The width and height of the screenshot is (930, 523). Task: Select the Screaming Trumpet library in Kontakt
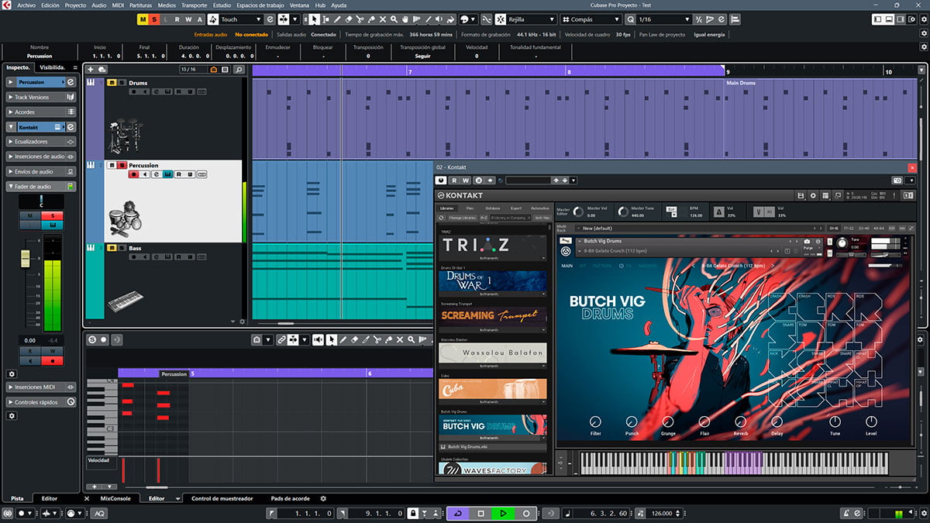(x=493, y=317)
